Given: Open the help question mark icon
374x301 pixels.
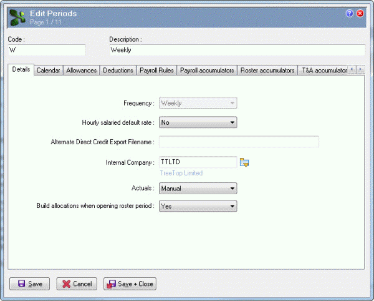Looking at the screenshot, I should pos(350,13).
